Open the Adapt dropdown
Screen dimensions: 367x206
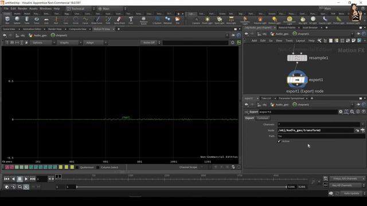pos(95,43)
